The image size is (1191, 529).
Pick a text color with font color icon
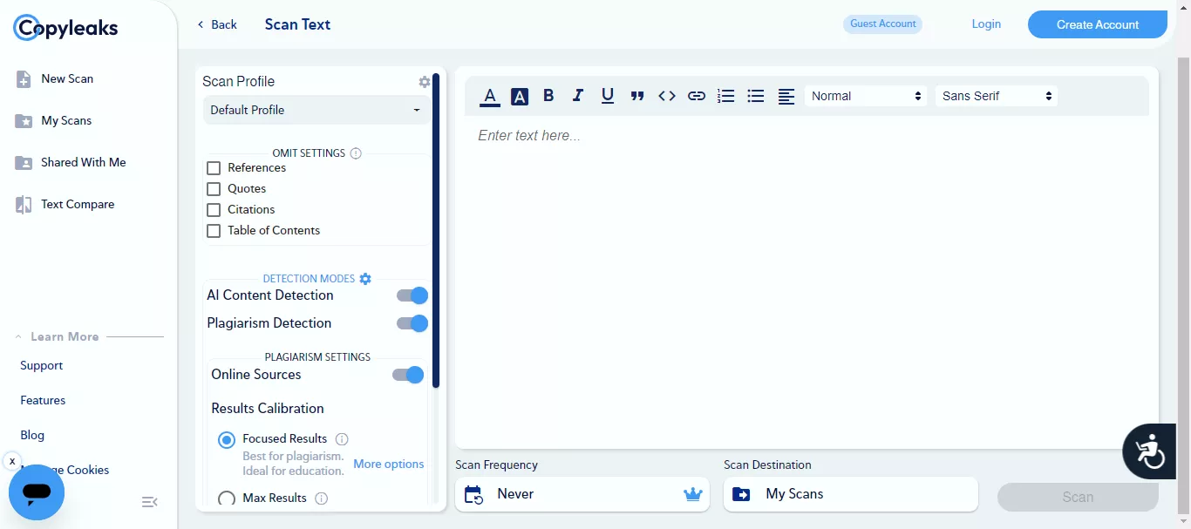pyautogui.click(x=490, y=96)
